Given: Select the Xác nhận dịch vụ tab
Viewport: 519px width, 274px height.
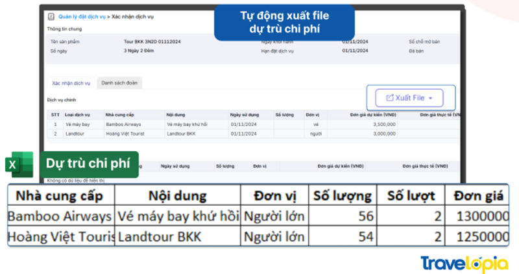Looking at the screenshot, I should [x=71, y=83].
